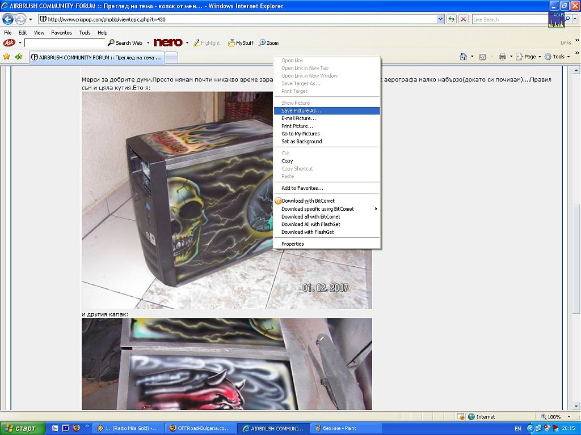Click the Print icon in command bar

tap(503, 57)
